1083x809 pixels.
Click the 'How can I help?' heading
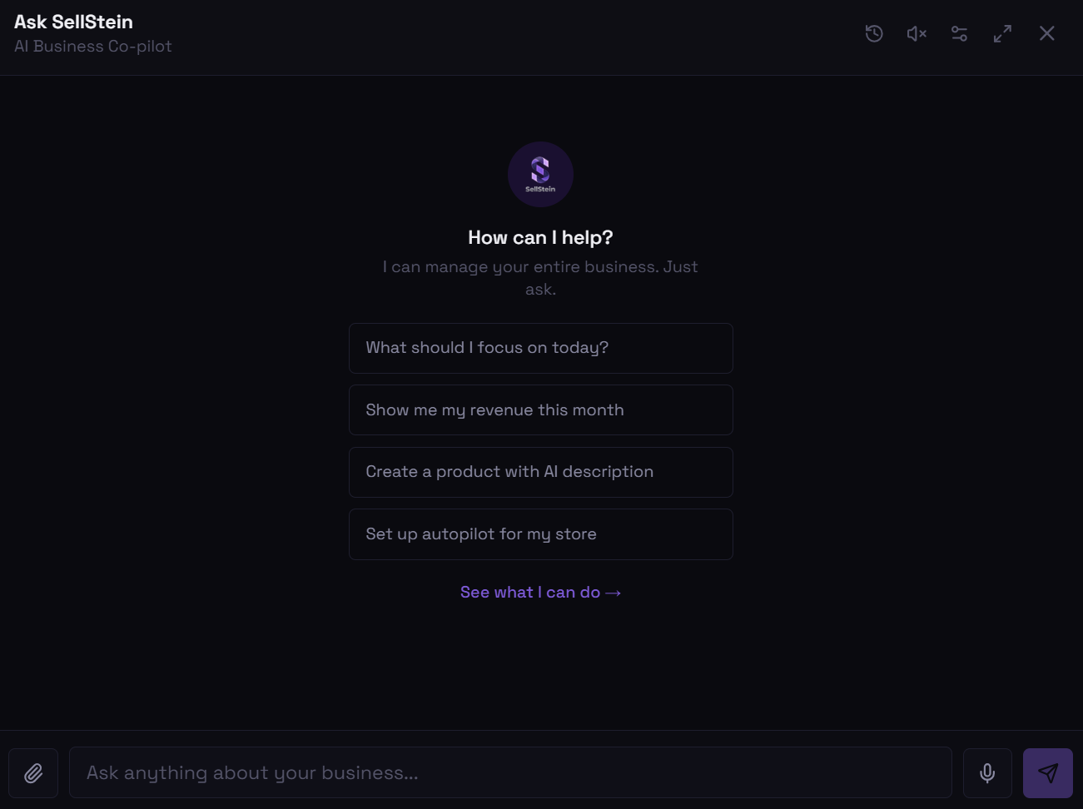tap(540, 237)
